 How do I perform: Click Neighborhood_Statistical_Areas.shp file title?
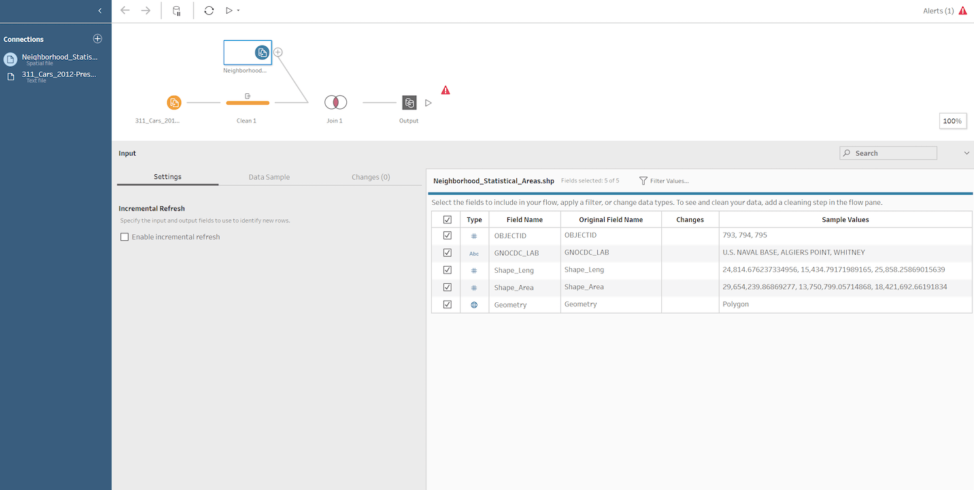click(494, 181)
